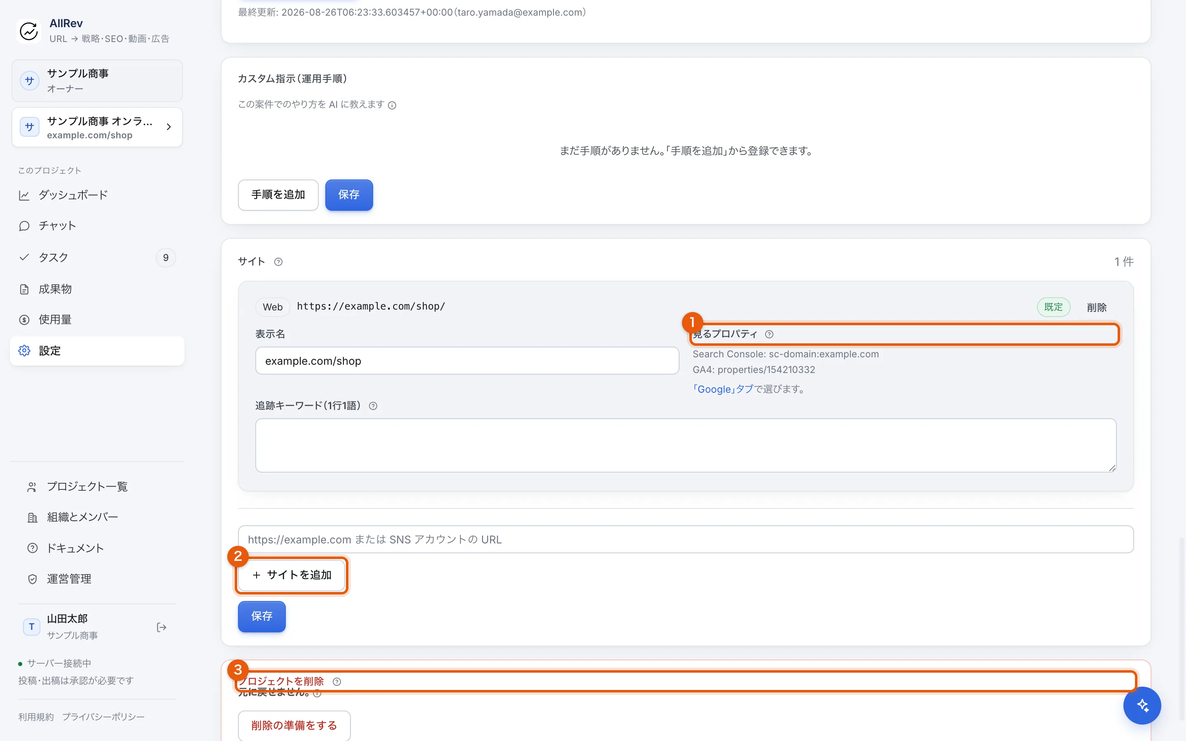Open チャット in the sidebar
This screenshot has width=1186, height=741.
(97, 226)
